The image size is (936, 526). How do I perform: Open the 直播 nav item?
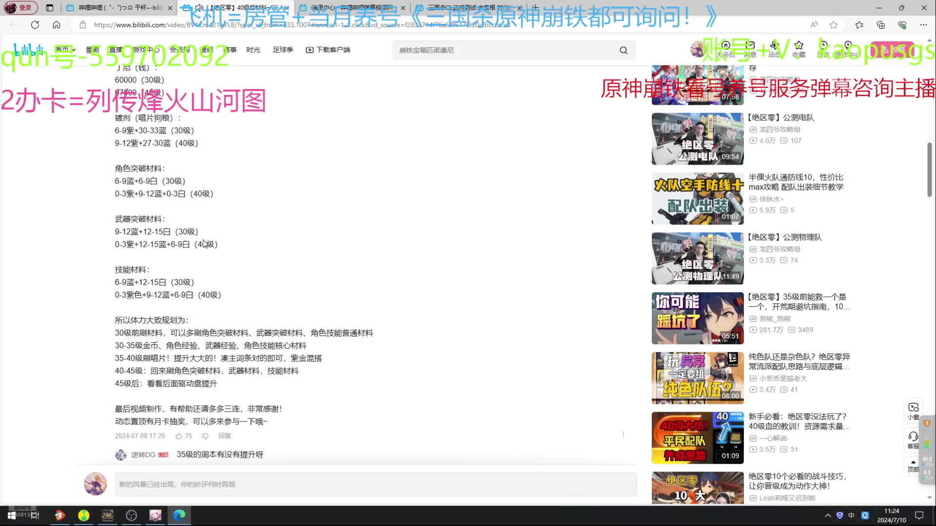[116, 50]
